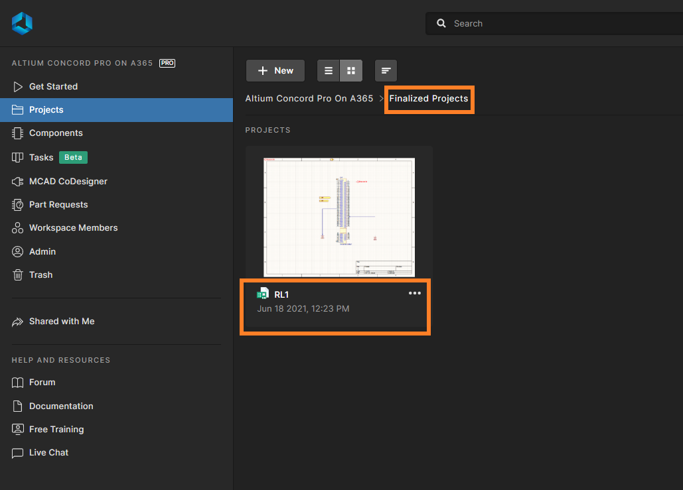Screen dimensions: 683x490
Task: Click the search magnifier icon
Action: coord(441,23)
